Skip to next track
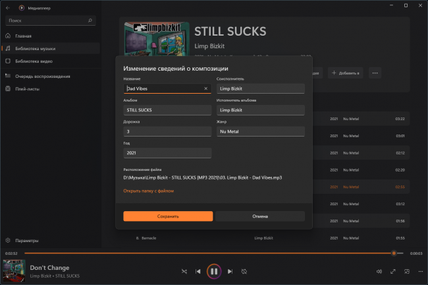The height and width of the screenshot is (285, 428). (x=230, y=272)
